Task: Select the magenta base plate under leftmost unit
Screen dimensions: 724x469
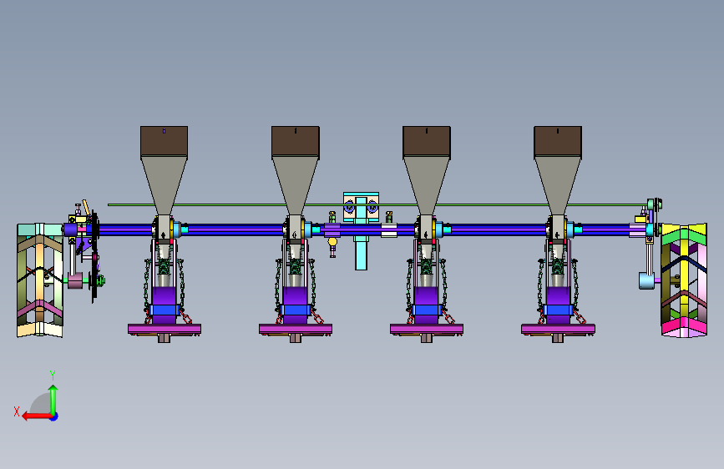Action: pos(165,329)
